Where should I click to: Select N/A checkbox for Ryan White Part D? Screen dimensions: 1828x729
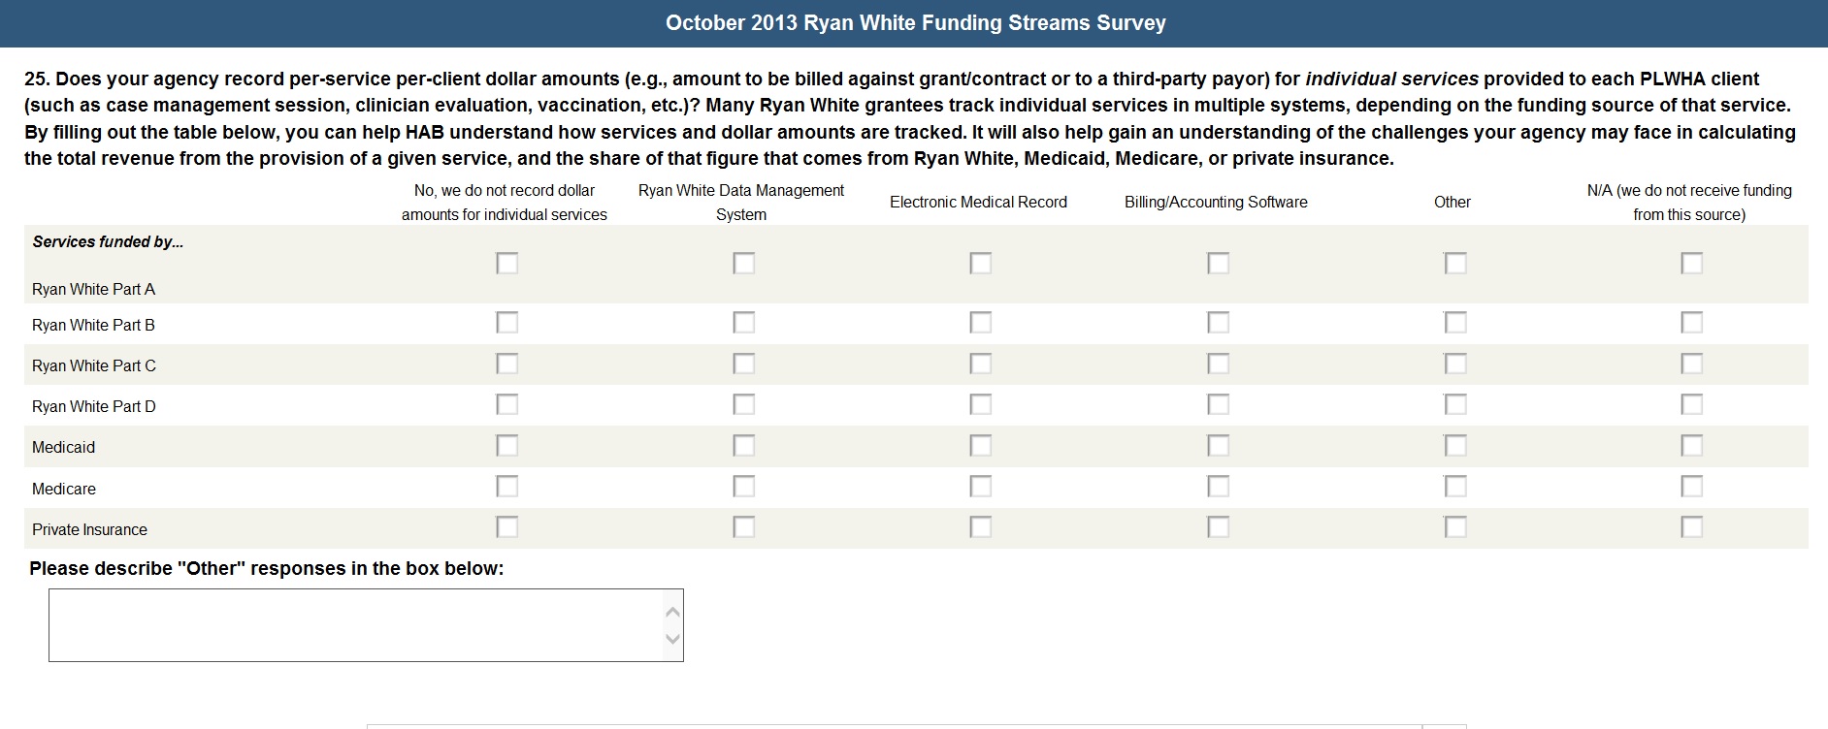click(1691, 404)
